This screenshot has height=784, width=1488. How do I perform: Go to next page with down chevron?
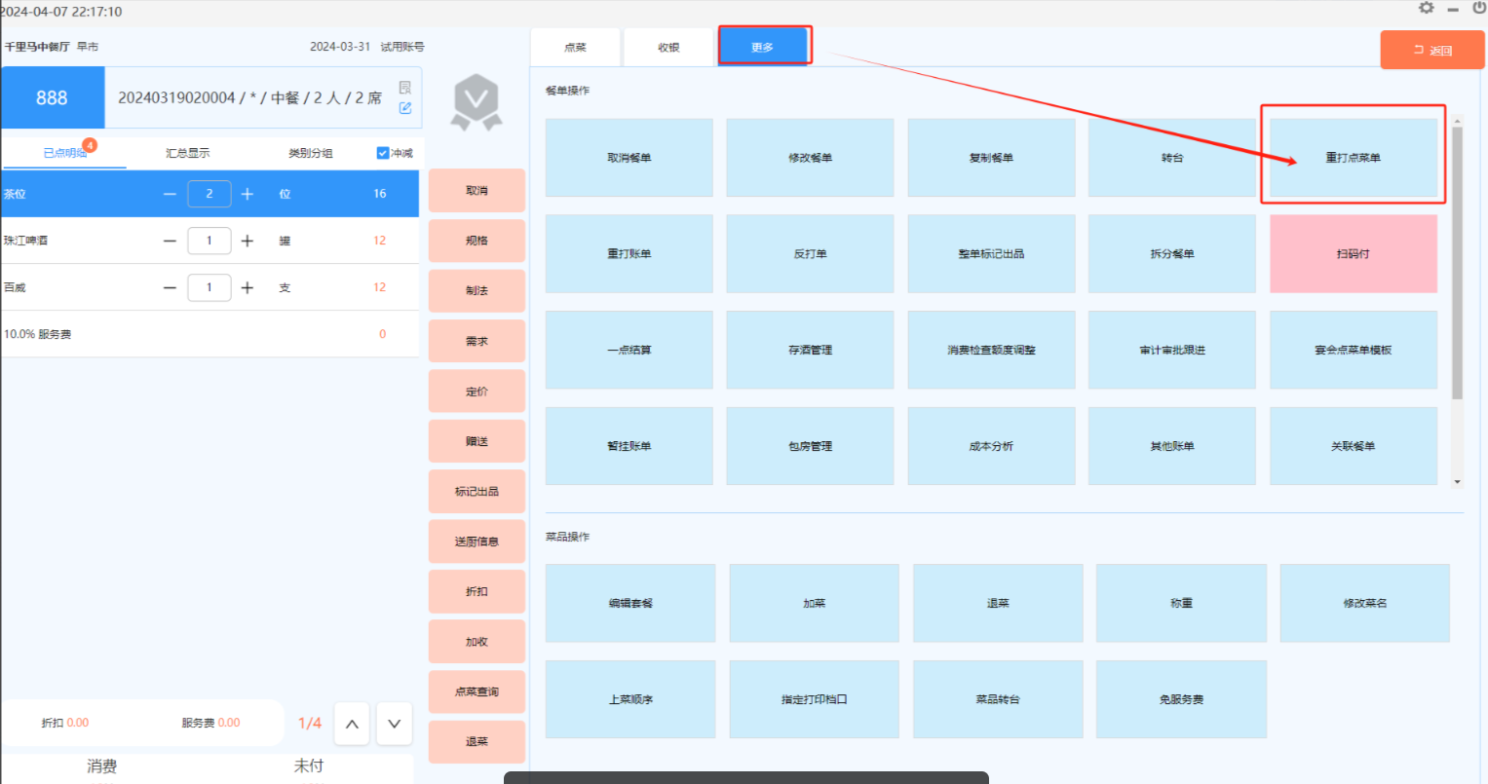click(x=394, y=724)
